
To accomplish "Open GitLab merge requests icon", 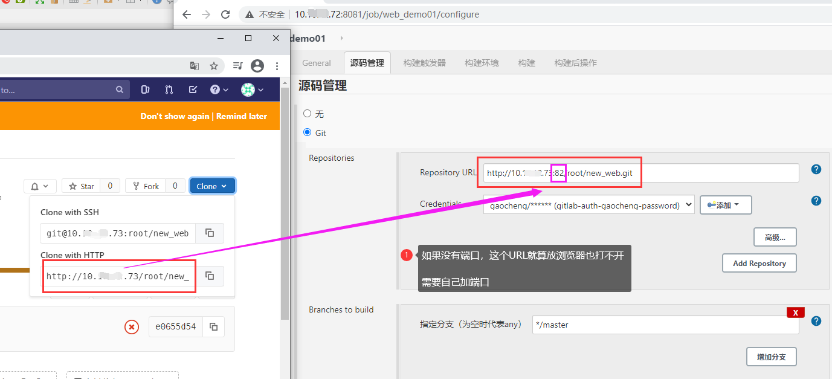I will click(x=169, y=89).
